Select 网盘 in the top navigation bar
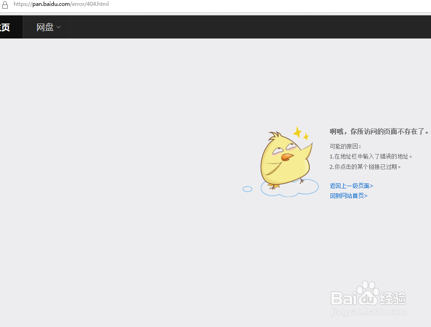Screen dimensions: 431x327 44,27
